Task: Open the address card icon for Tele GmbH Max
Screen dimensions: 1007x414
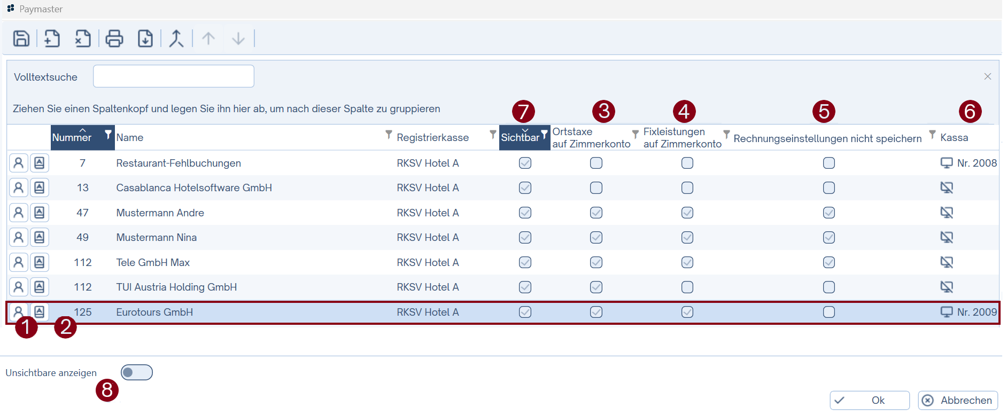Action: [40, 262]
